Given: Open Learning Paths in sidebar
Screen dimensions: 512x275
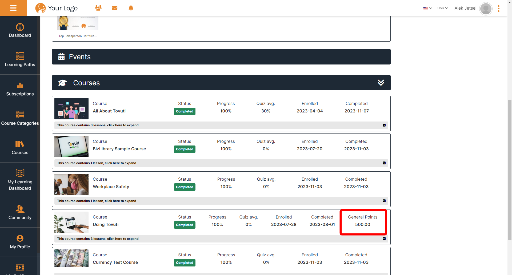Looking at the screenshot, I should tap(20, 60).
